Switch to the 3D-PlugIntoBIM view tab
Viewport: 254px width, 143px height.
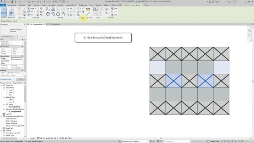(x=54, y=24)
